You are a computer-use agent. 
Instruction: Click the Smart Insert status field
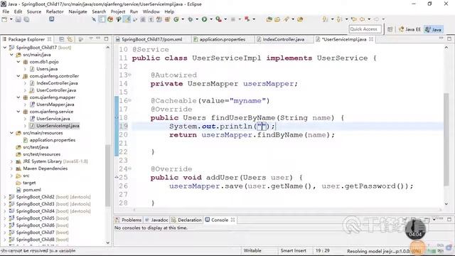point(294,250)
